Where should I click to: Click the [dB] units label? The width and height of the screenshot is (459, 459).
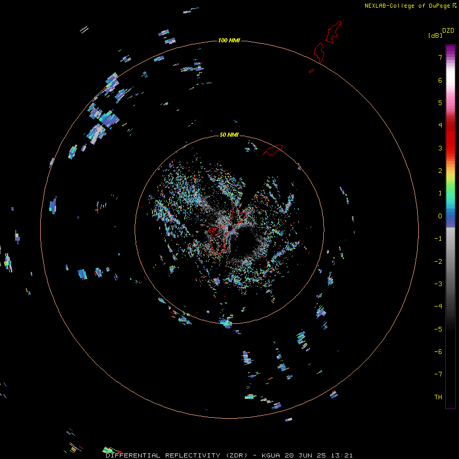point(436,35)
